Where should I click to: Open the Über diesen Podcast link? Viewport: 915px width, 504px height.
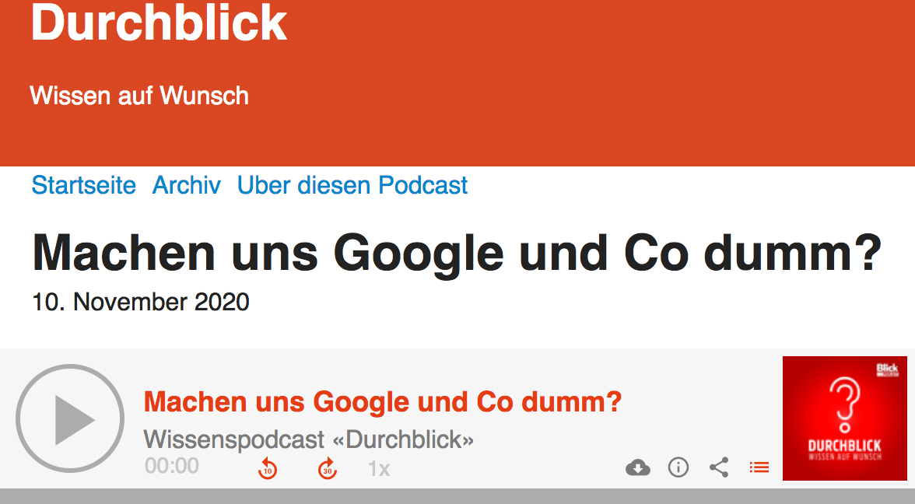[x=352, y=185]
